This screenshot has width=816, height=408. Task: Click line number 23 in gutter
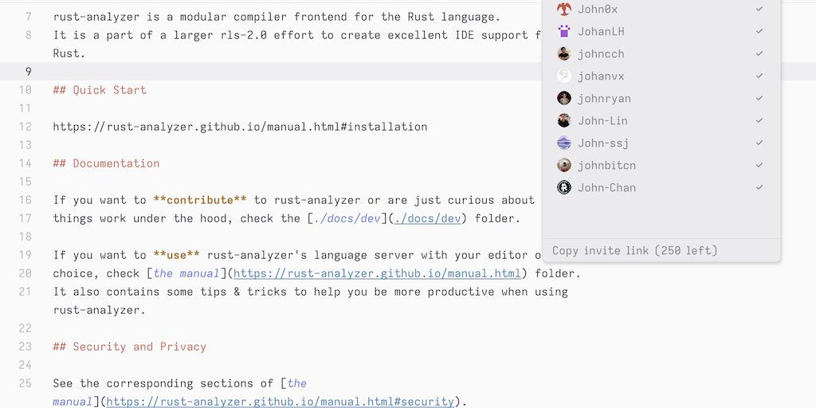click(25, 347)
